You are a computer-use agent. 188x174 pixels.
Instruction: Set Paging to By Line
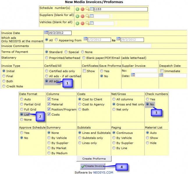click(x=114, y=148)
